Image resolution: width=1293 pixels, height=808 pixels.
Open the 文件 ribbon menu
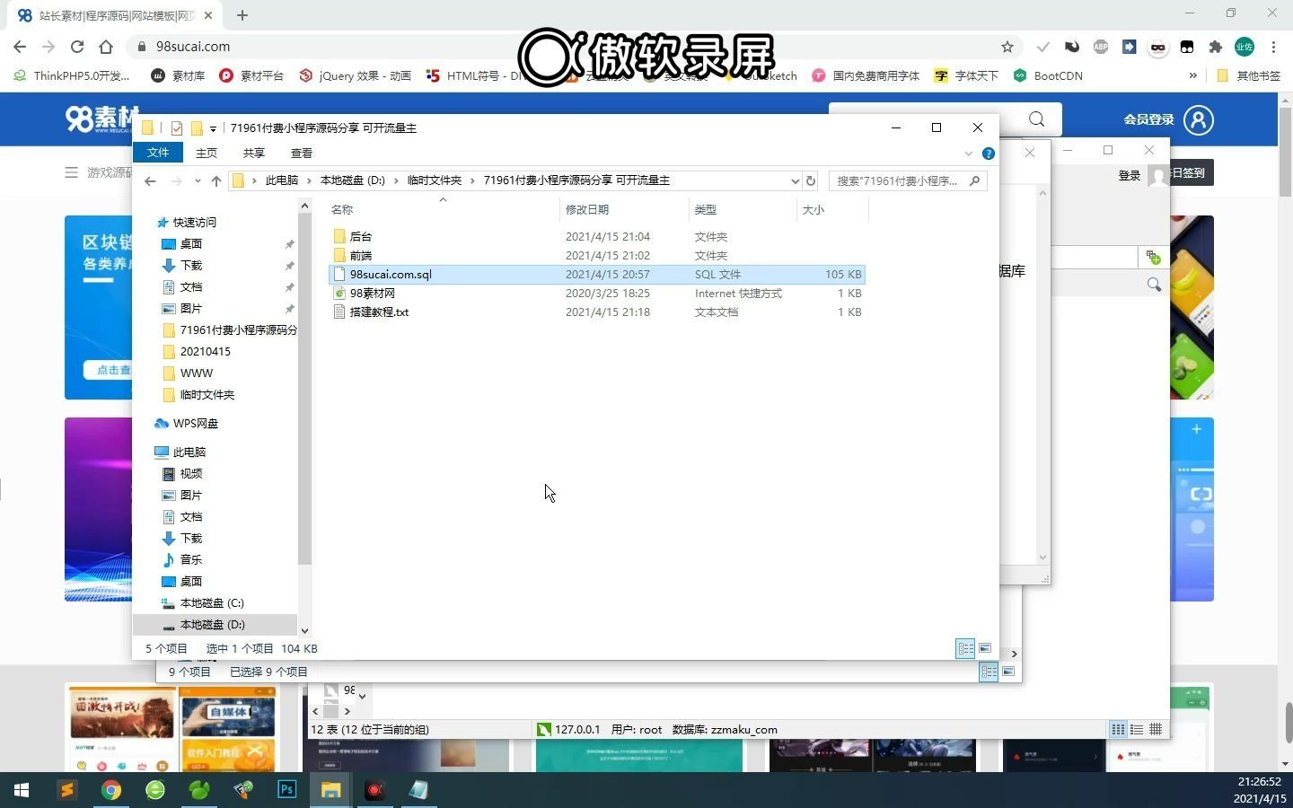(x=158, y=153)
